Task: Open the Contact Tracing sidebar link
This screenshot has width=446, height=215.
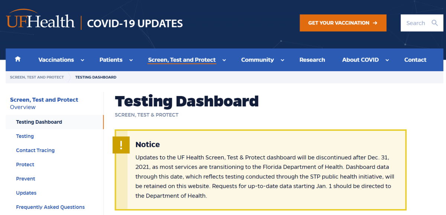Action: (x=35, y=150)
